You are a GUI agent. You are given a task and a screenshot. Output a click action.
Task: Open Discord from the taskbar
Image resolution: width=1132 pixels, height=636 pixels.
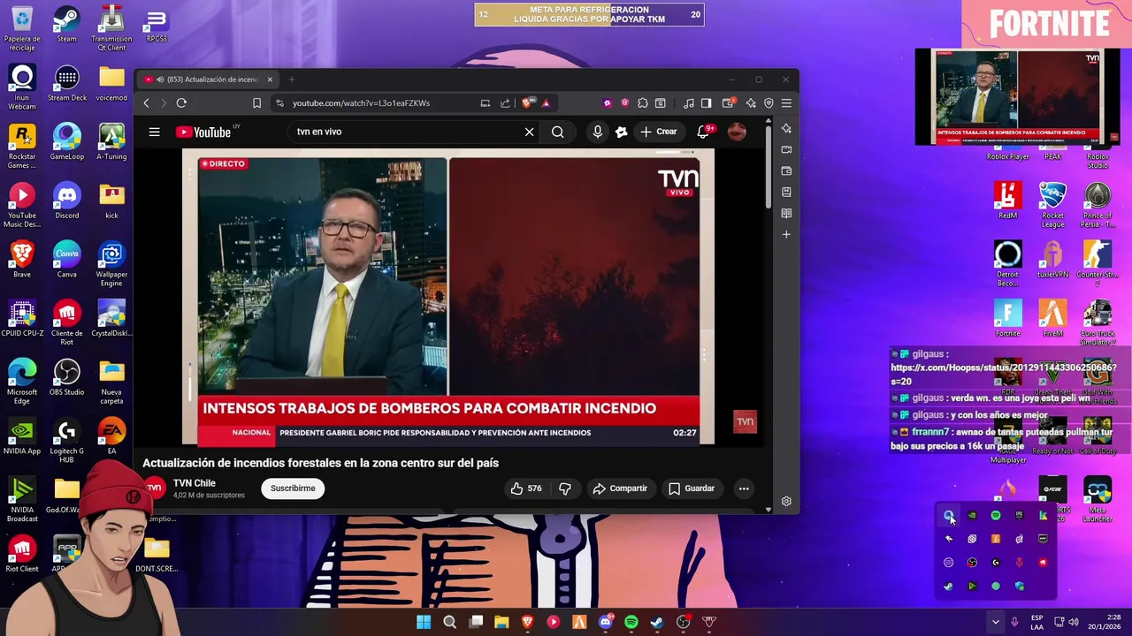(606, 622)
